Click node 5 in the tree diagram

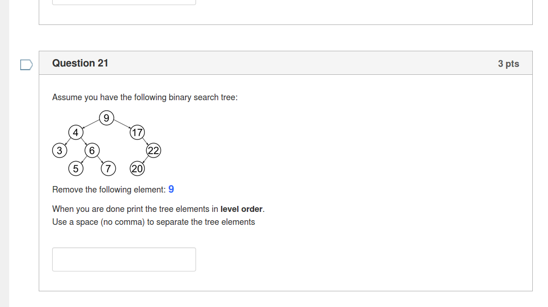[x=76, y=169]
